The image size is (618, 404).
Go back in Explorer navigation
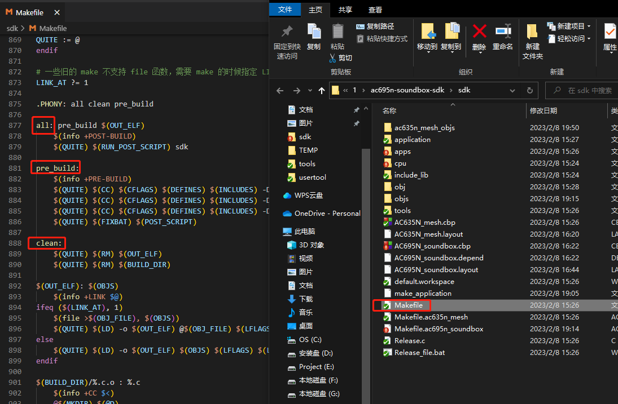[x=280, y=91]
